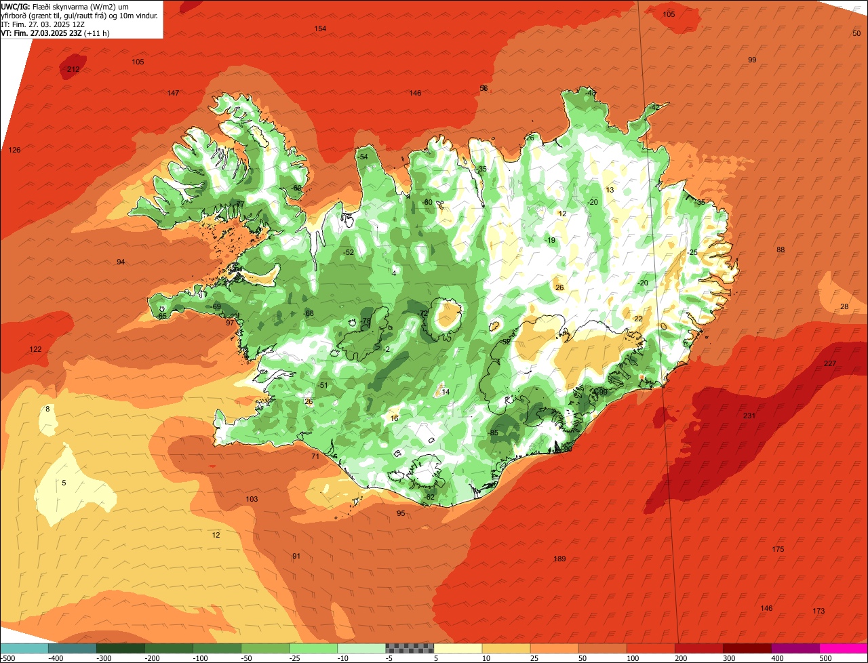Click the legend swatch between 25 and 50
868x663 pixels.
(x=554, y=648)
